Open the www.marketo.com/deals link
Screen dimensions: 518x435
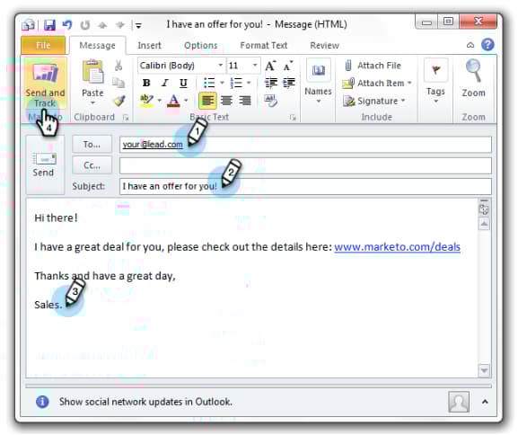pos(397,247)
